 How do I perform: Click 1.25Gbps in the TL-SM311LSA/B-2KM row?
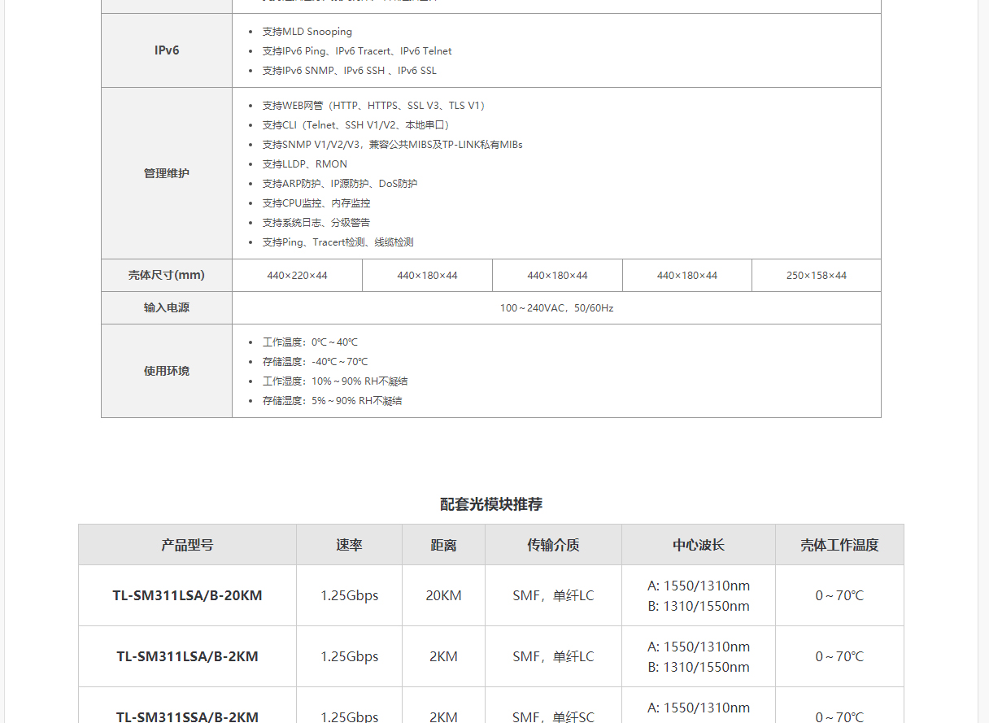(x=349, y=656)
